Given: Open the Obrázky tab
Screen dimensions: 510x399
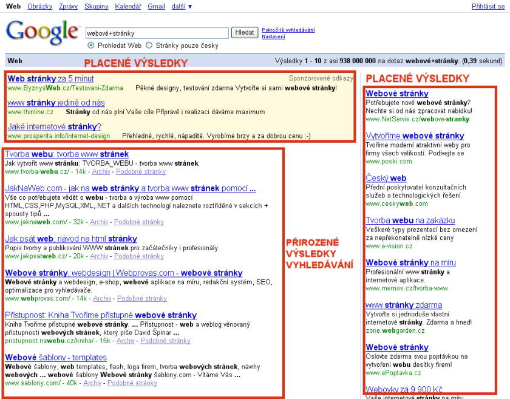Looking at the screenshot, I should point(39,7).
